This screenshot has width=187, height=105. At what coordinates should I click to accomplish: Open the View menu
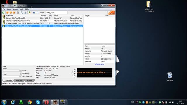click(9, 9)
